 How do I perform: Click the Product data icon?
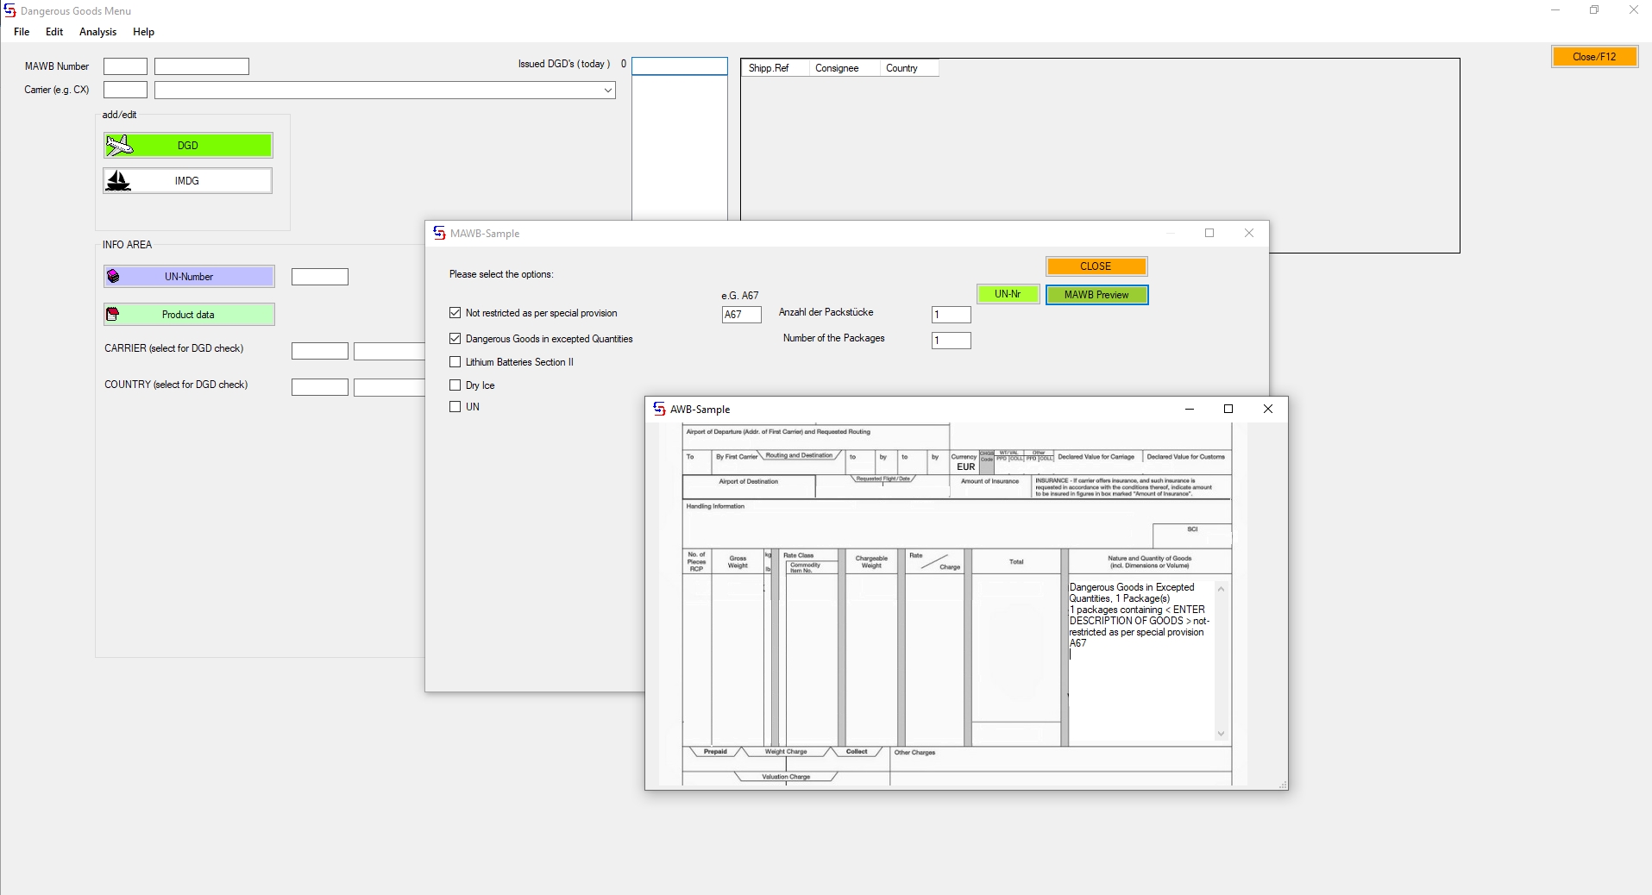(113, 315)
